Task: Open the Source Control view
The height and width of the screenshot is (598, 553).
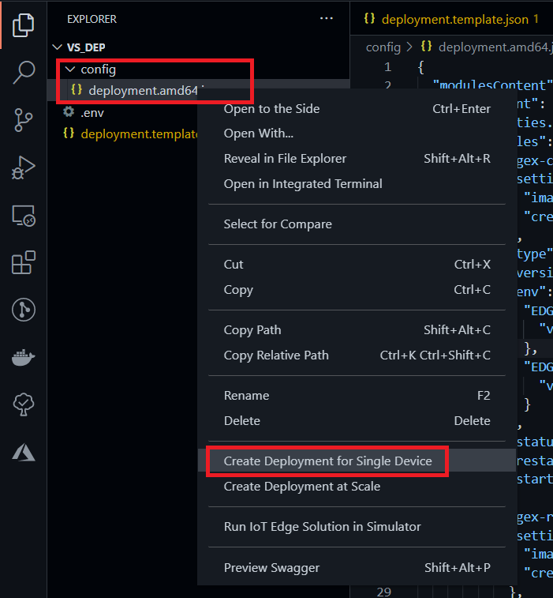Action: tap(24, 120)
